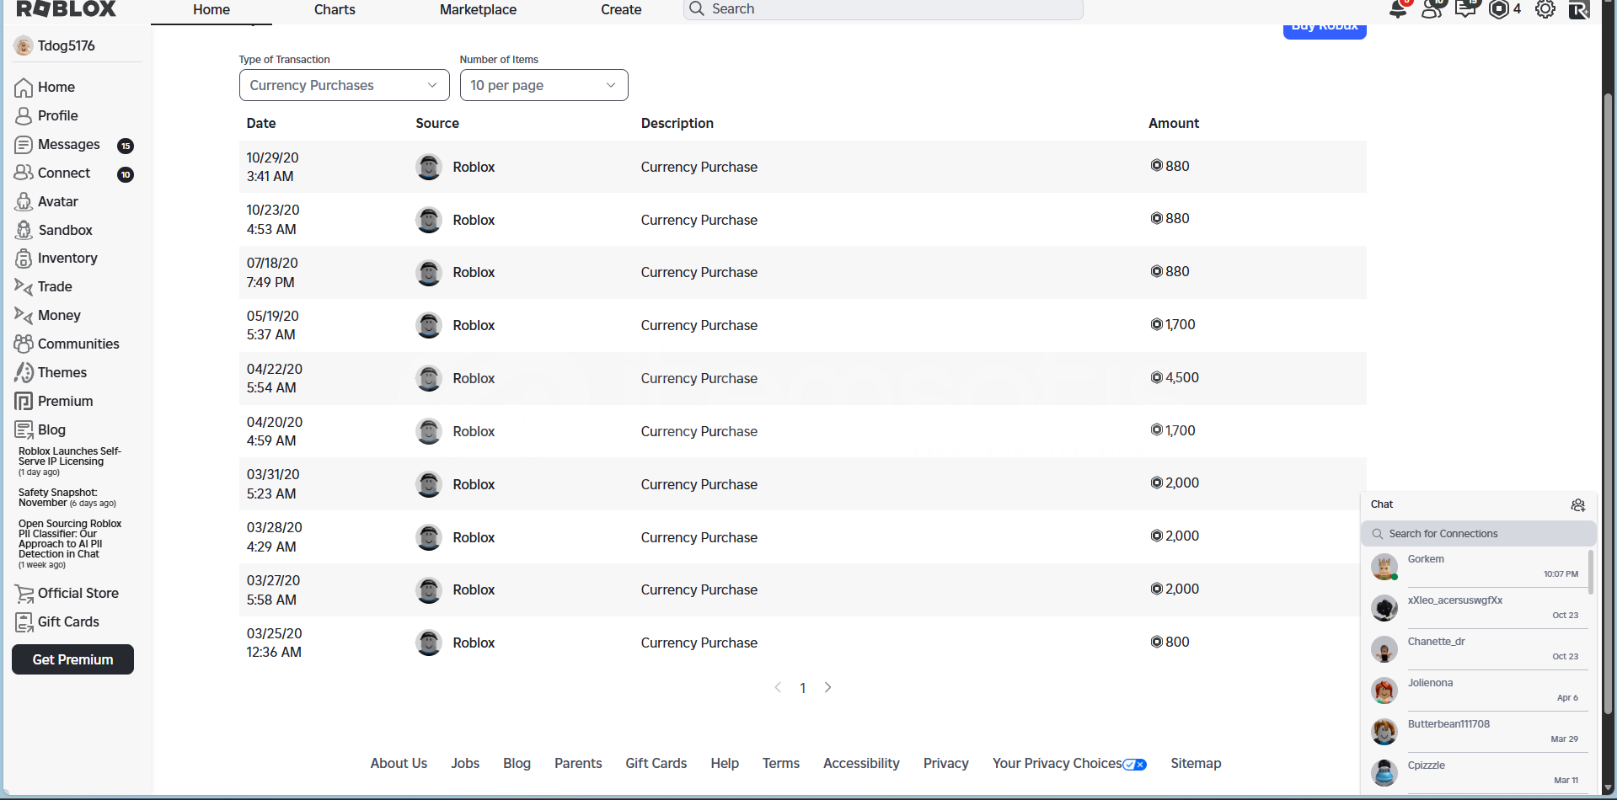Open Gift Cards in the left sidebar
This screenshot has height=800, width=1617.
pos(56,621)
